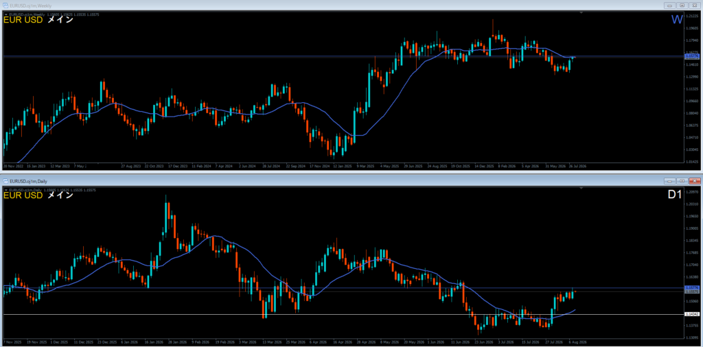
Task: Click the chart shift triangle on Weekly chart
Action: click(x=581, y=14)
